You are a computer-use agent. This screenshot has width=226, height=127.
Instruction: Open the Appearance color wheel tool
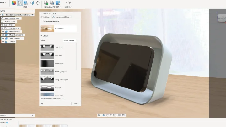pyautogui.click(x=14, y=3)
